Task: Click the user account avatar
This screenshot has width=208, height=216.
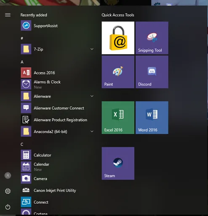Action: 8,175
